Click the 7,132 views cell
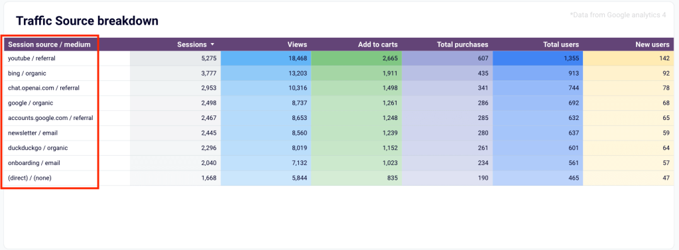 pos(266,163)
